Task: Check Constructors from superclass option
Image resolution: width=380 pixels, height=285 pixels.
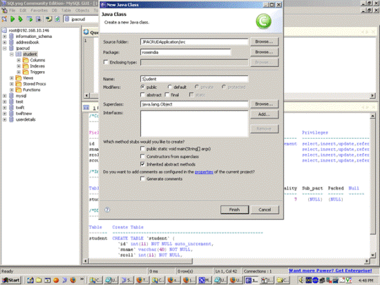Action: [x=143, y=157]
